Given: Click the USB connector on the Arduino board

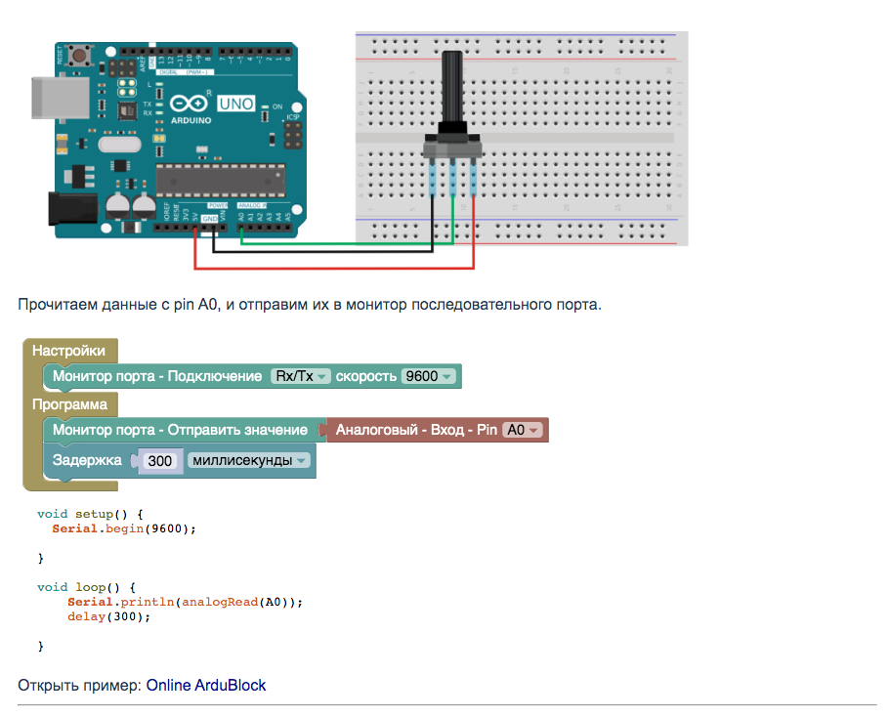Looking at the screenshot, I should 63,97.
